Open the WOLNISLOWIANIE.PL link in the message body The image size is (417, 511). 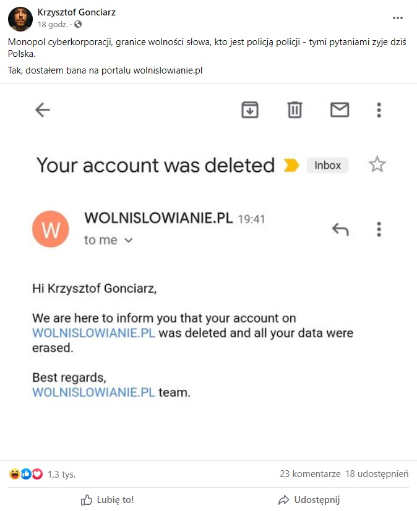point(93,333)
